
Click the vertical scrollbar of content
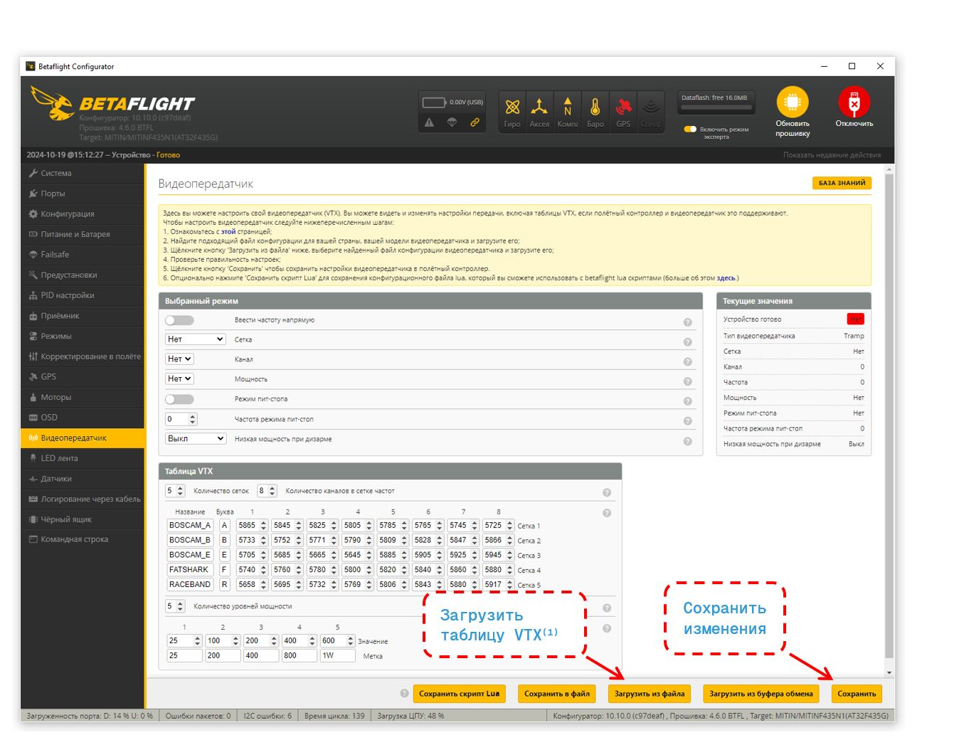[889, 420]
